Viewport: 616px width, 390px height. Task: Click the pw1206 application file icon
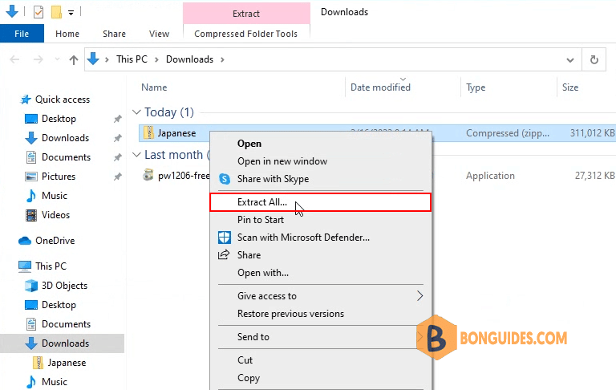pos(148,175)
